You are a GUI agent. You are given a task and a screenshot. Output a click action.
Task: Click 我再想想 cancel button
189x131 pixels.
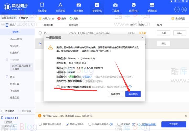click(x=115, y=94)
